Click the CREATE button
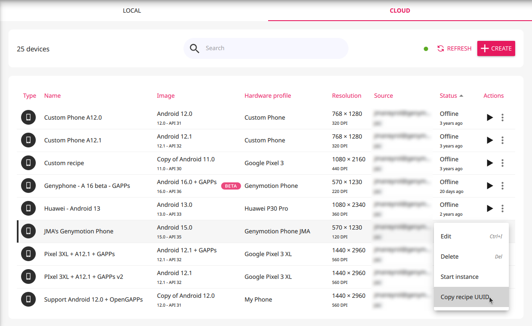532x326 pixels. [496, 48]
